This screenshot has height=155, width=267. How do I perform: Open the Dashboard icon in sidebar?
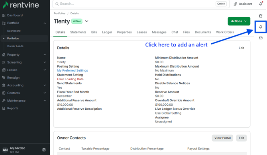(x=4, y=15)
